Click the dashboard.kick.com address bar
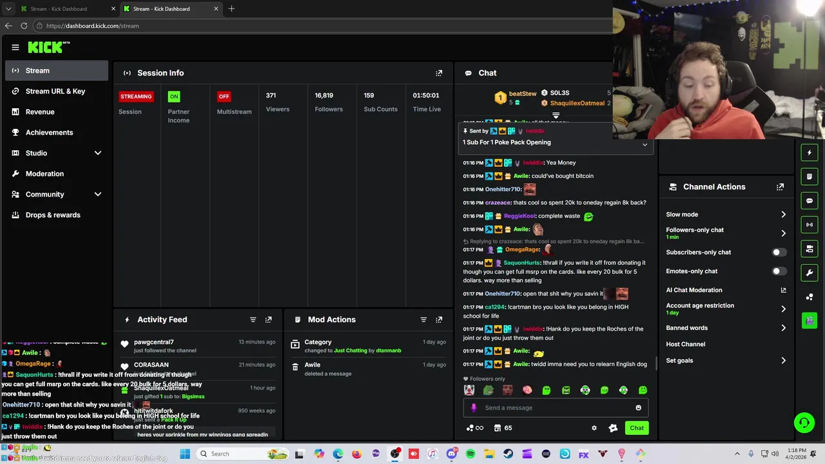This screenshot has width=825, height=464. [322, 26]
